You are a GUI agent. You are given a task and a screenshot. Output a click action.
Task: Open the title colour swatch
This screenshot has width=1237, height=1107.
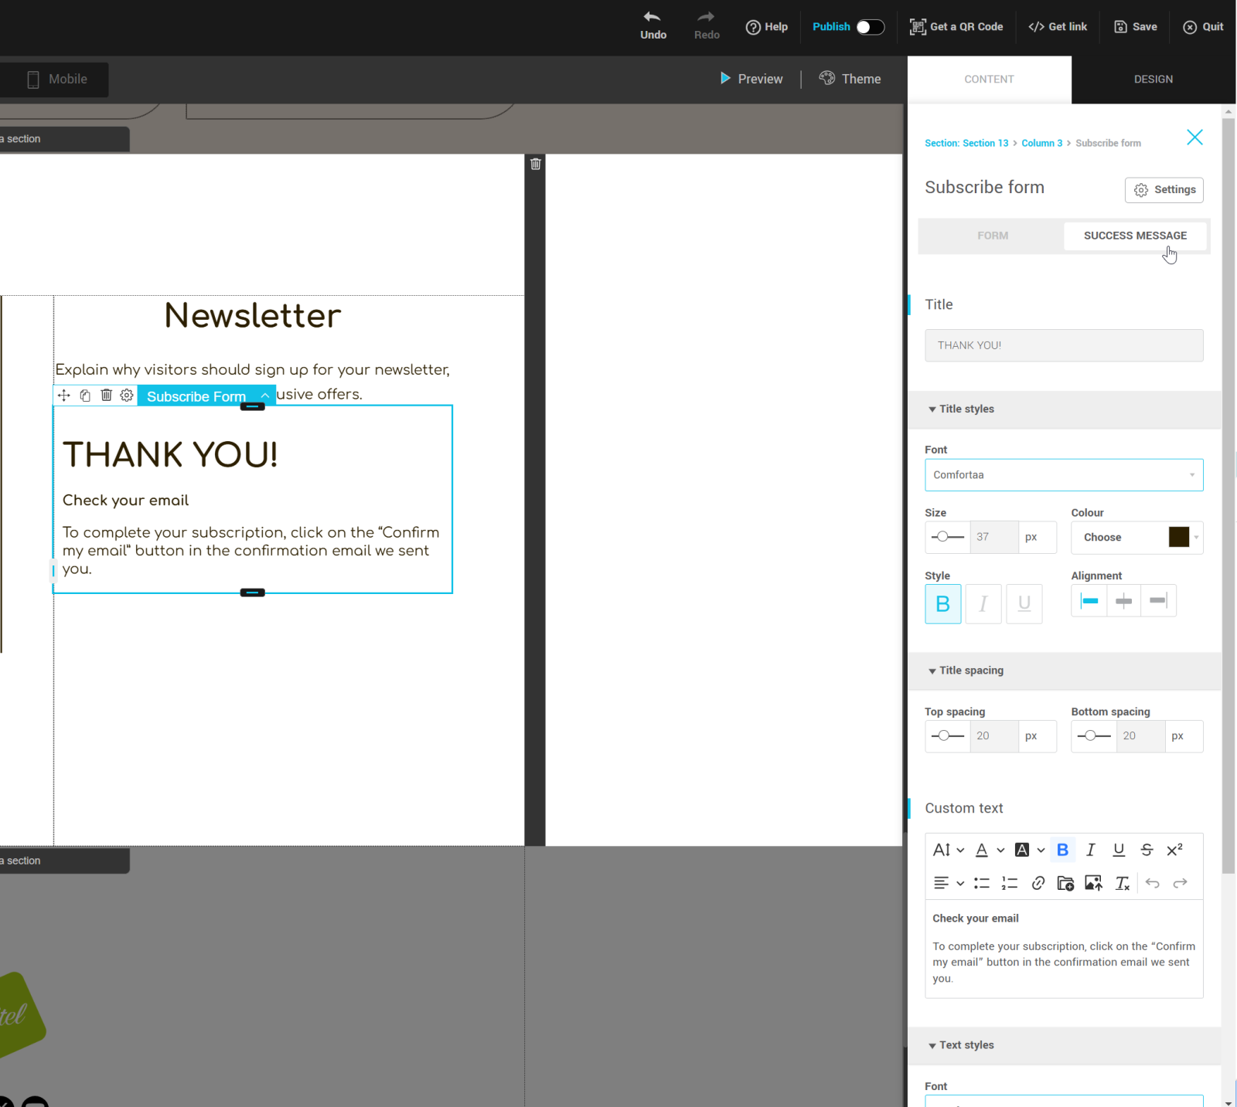(1178, 538)
